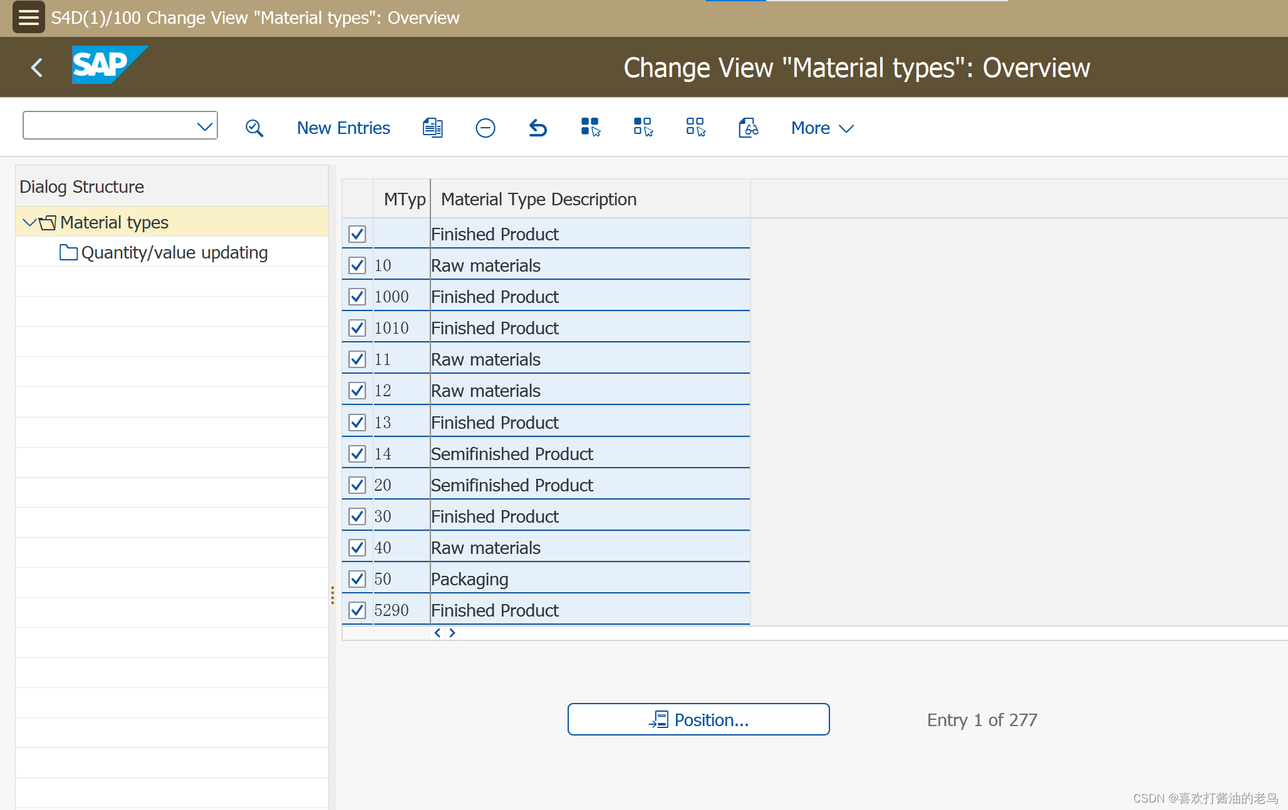Click the Configuration object icon
1288x810 pixels.
tap(746, 128)
